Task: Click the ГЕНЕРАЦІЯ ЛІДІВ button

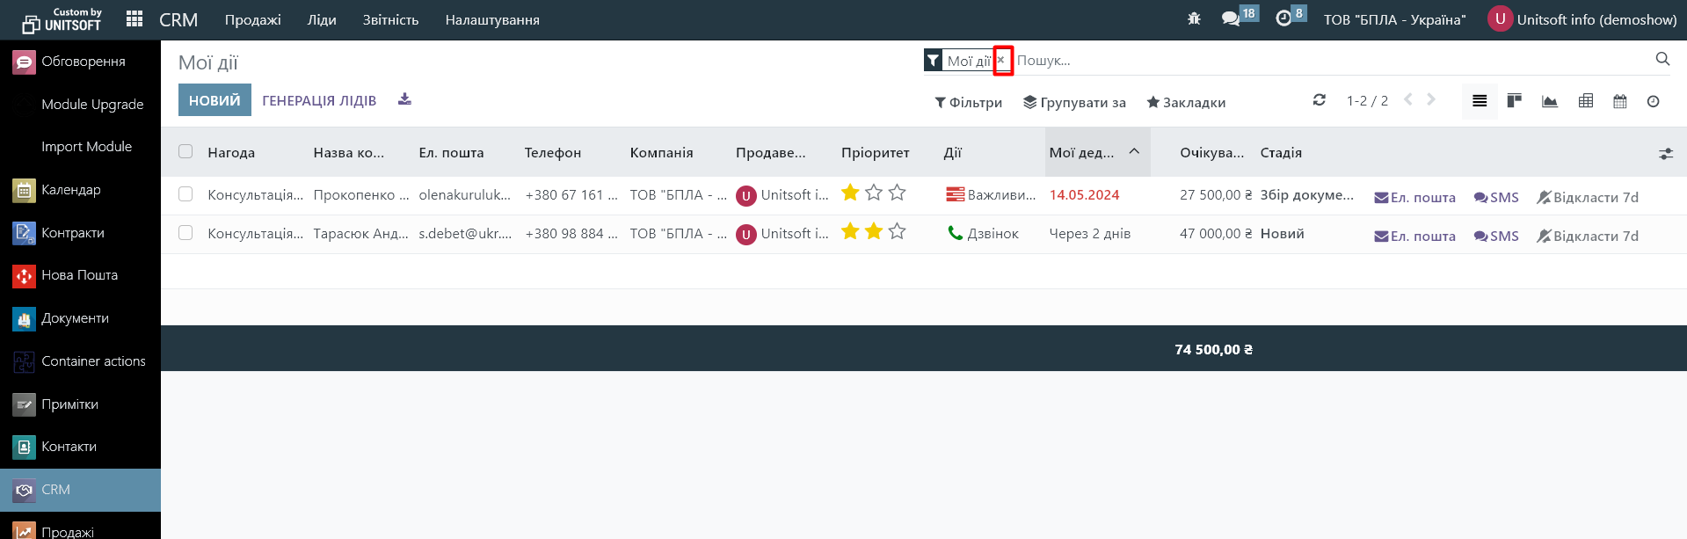Action: [319, 101]
